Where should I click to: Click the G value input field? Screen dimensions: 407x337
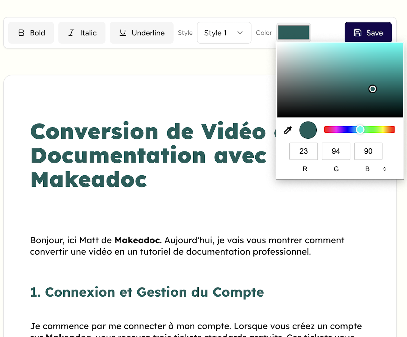(336, 151)
